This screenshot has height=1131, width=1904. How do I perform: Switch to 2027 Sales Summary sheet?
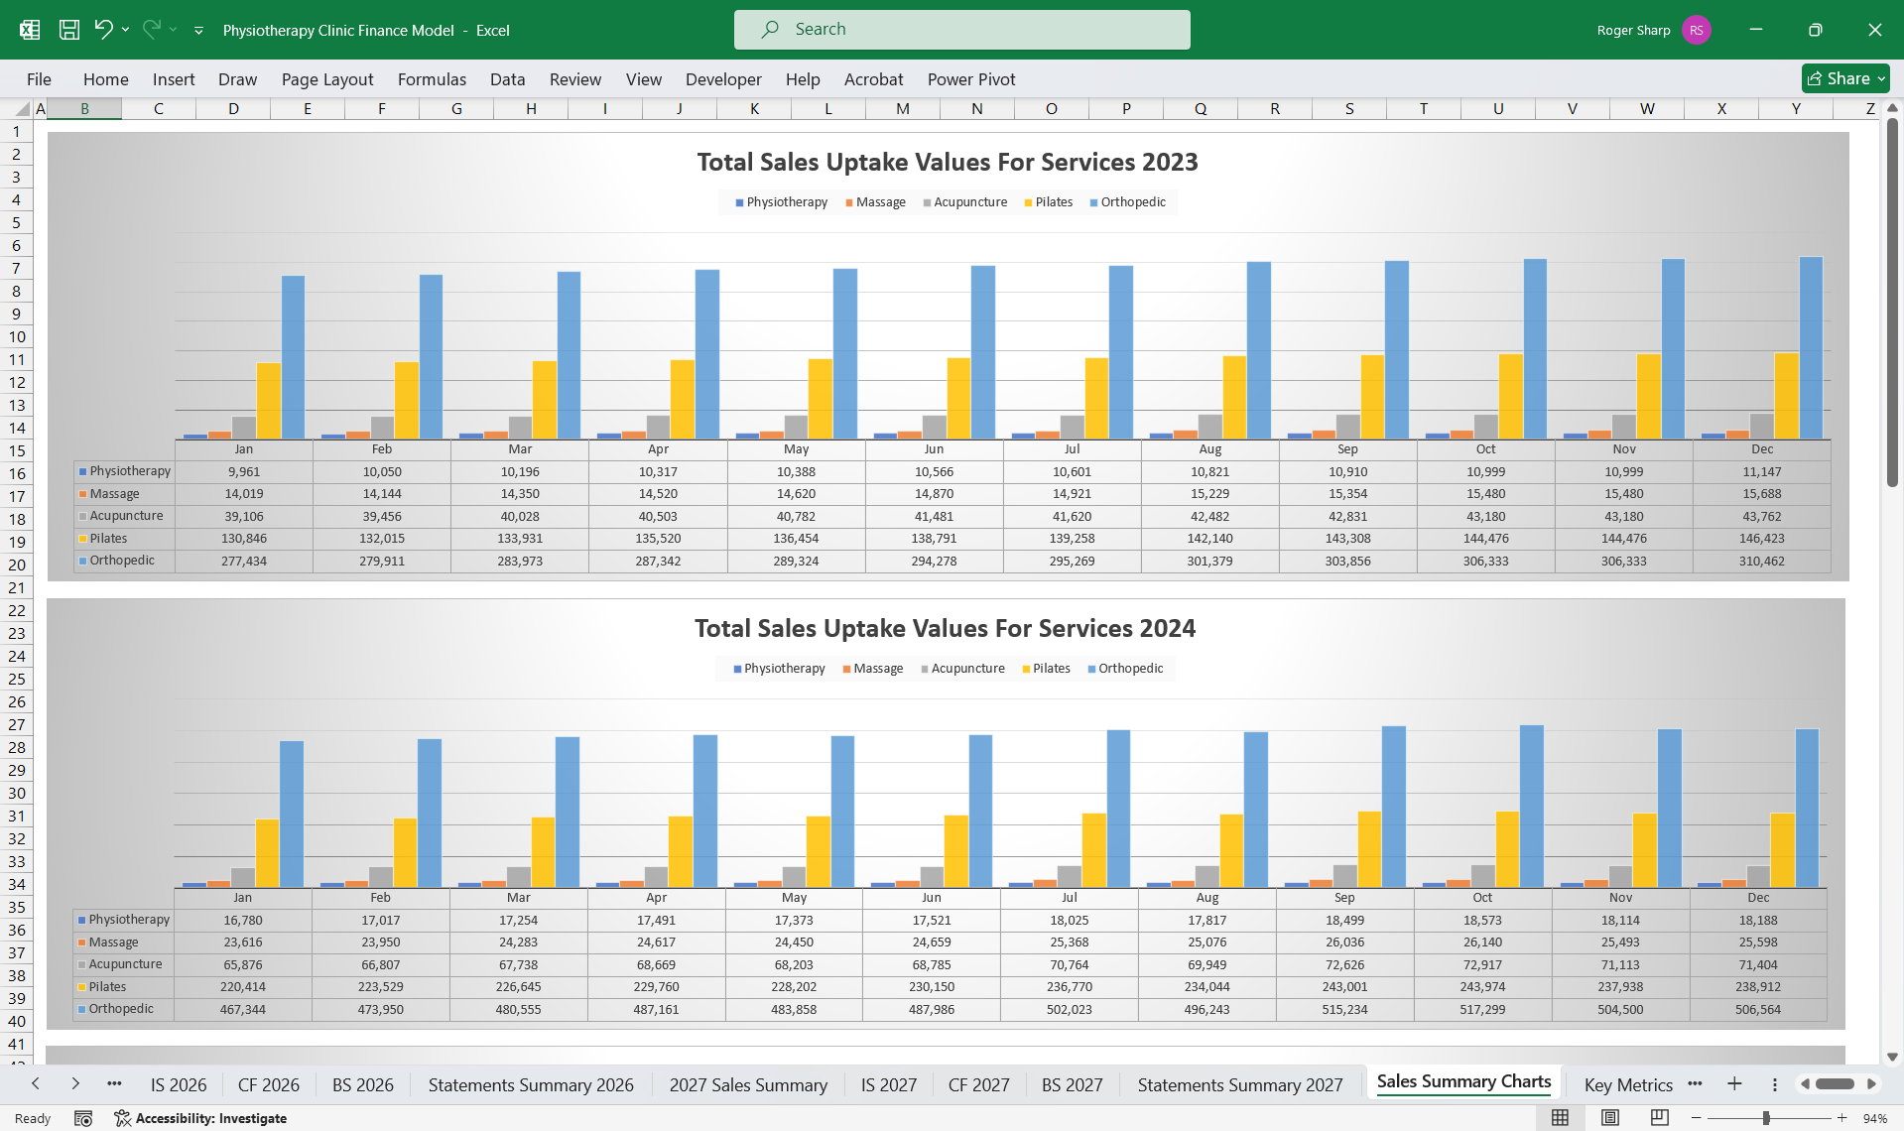pyautogui.click(x=748, y=1085)
